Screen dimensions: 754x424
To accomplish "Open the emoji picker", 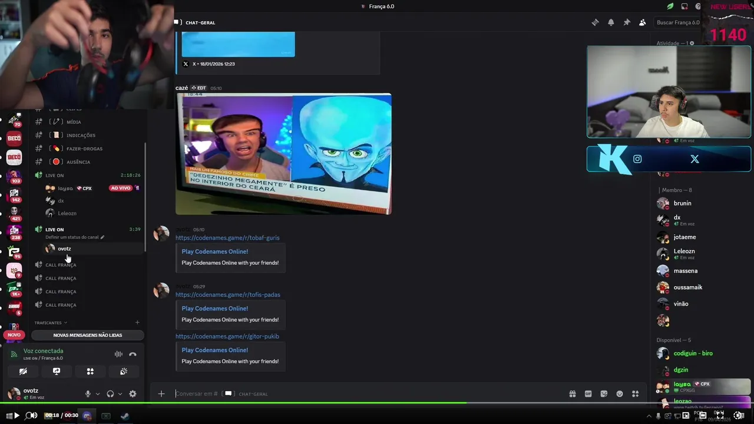I will tap(620, 394).
